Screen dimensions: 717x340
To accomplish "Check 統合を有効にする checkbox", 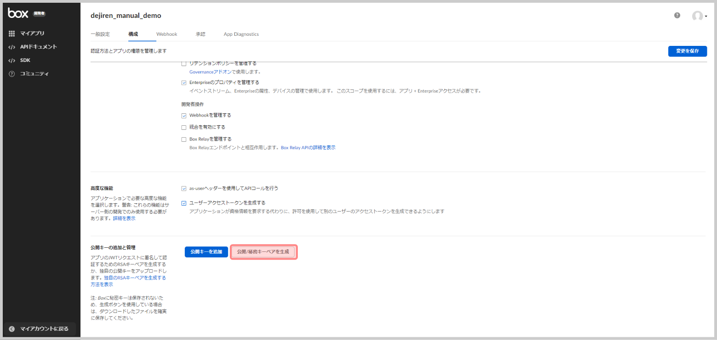I will (184, 127).
